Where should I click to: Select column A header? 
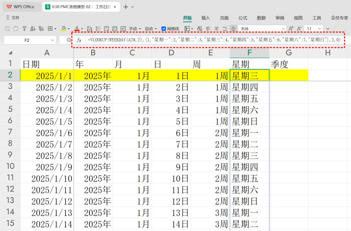tap(47, 53)
